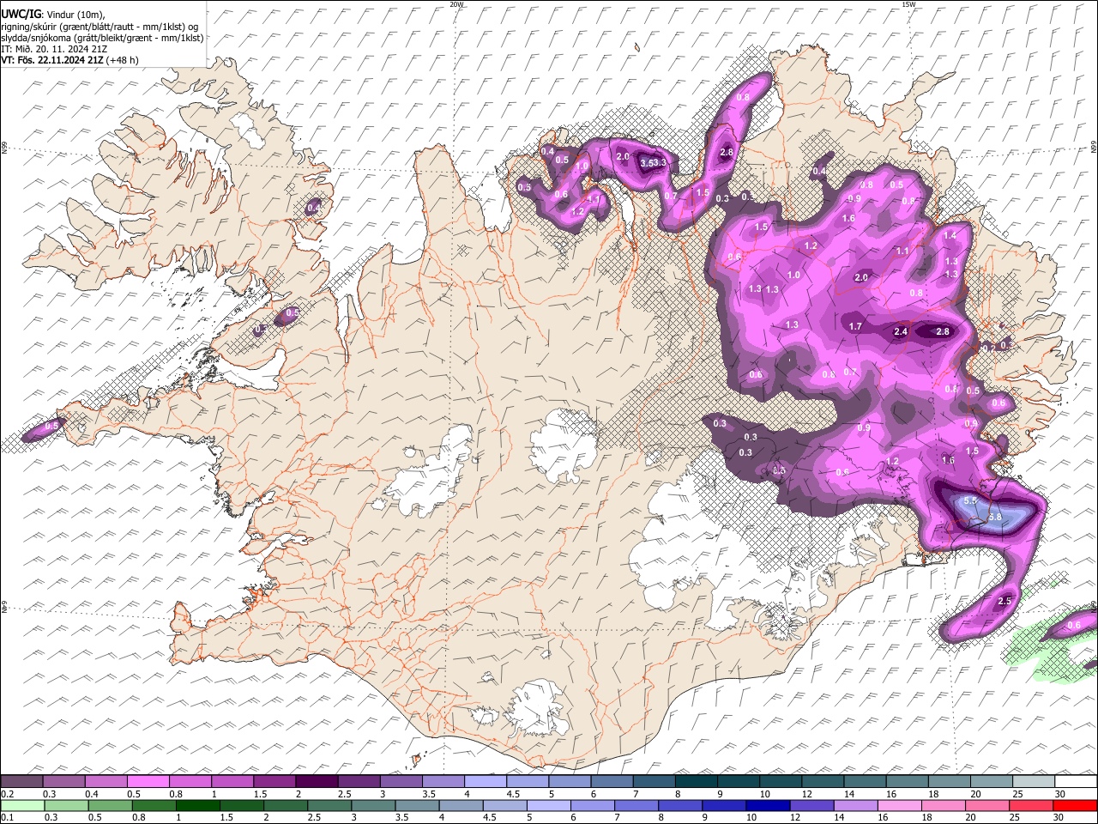The width and height of the screenshot is (1098, 824).
Task: Click the 1.7 precipitation value on the map
Action: [x=855, y=326]
